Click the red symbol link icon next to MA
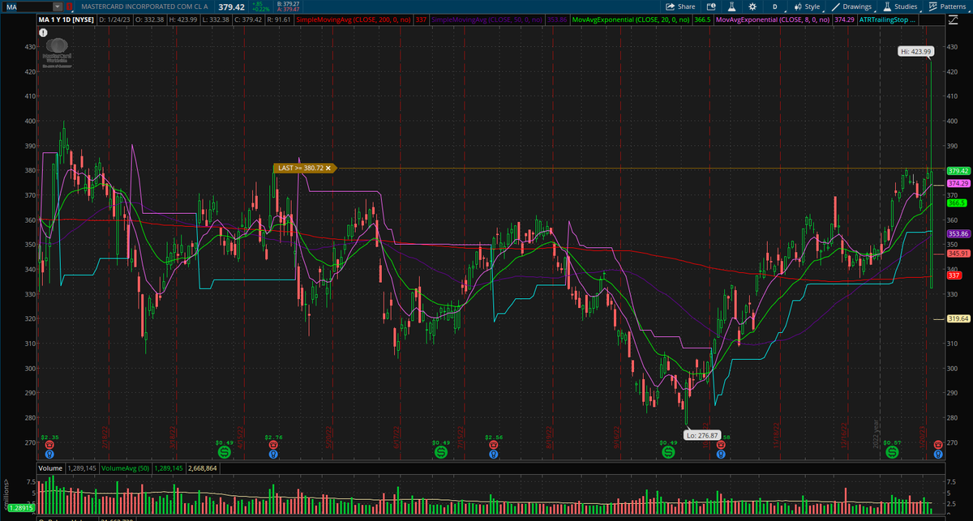The width and height of the screenshot is (973, 521). [70, 6]
